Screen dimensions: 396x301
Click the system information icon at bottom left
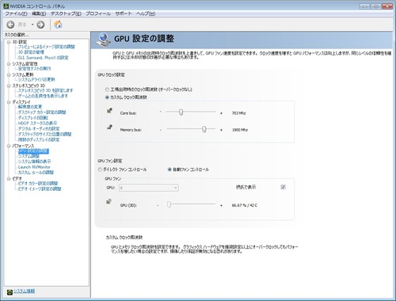point(10,291)
